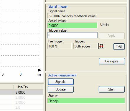Click the Ready status field
This screenshot has width=130, height=111.
pos(86,101)
